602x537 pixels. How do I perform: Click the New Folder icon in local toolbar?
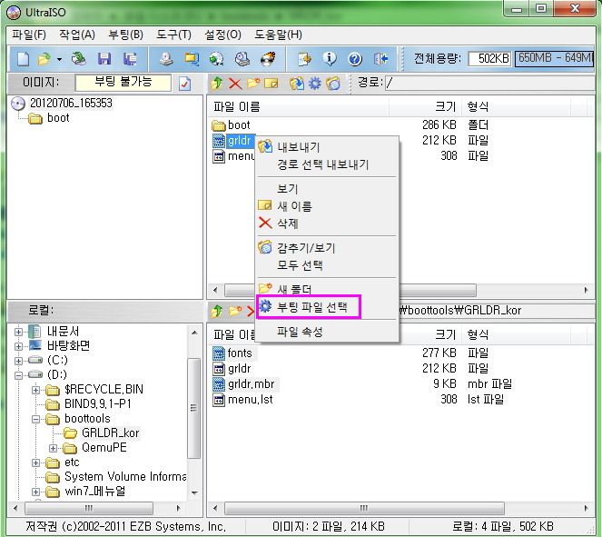coord(235,311)
